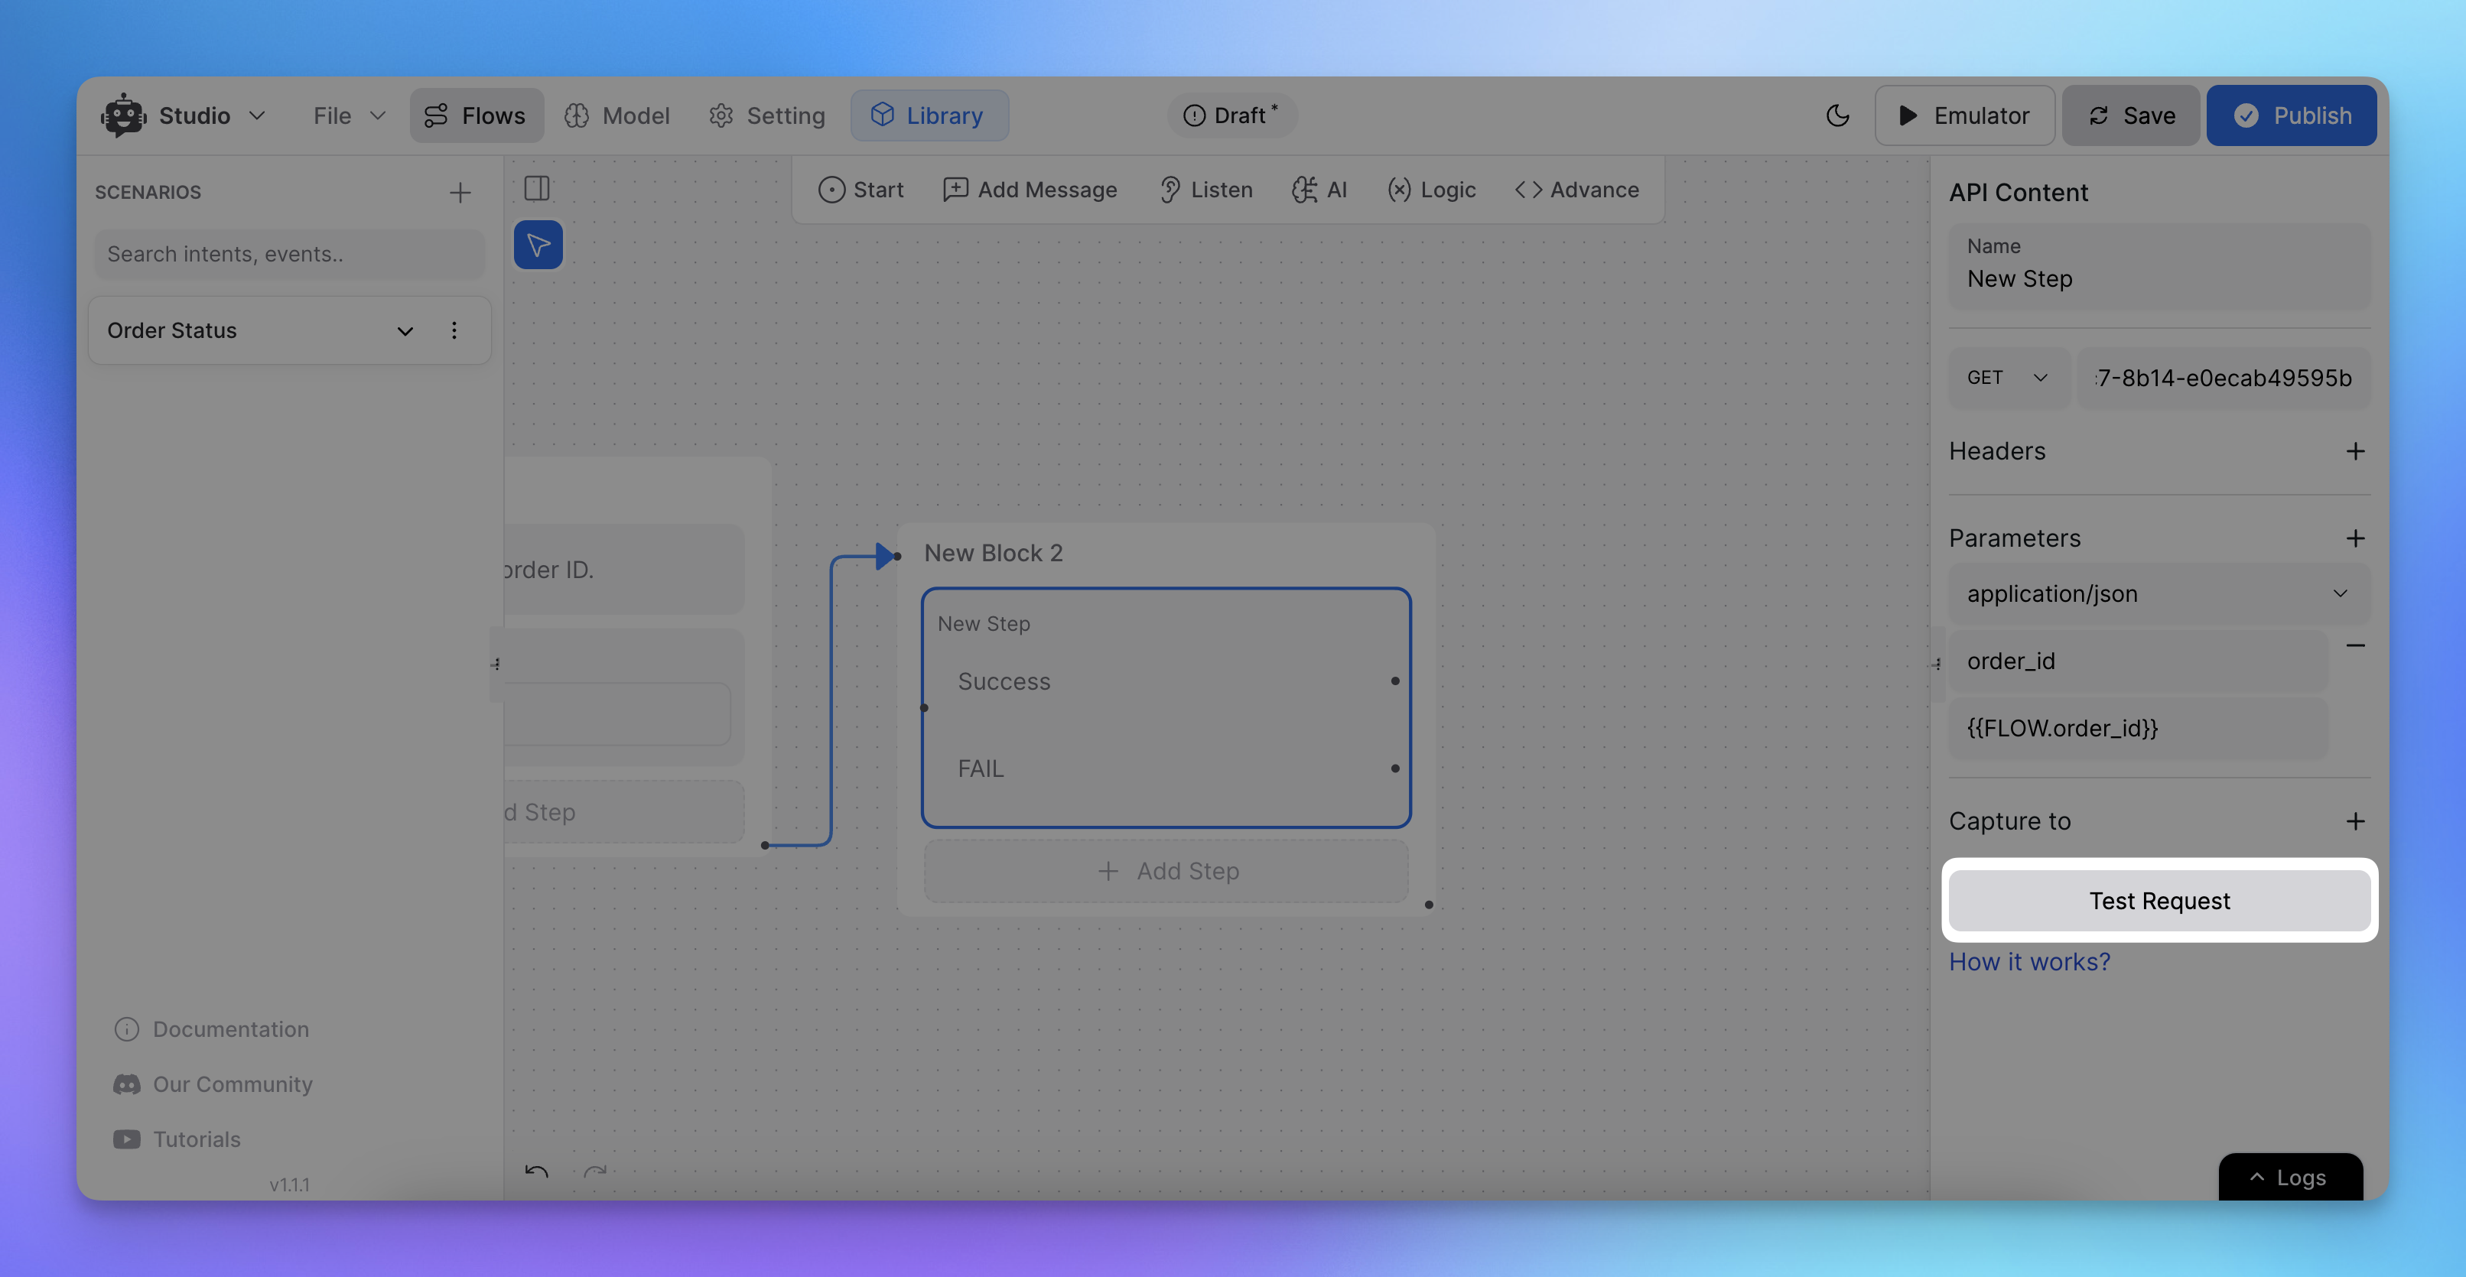
Task: Focus the Search intents, events field
Action: tap(289, 254)
